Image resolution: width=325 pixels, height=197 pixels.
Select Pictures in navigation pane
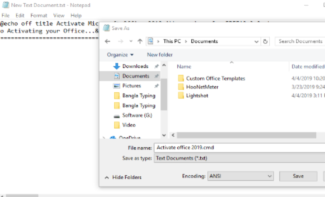click(x=132, y=86)
